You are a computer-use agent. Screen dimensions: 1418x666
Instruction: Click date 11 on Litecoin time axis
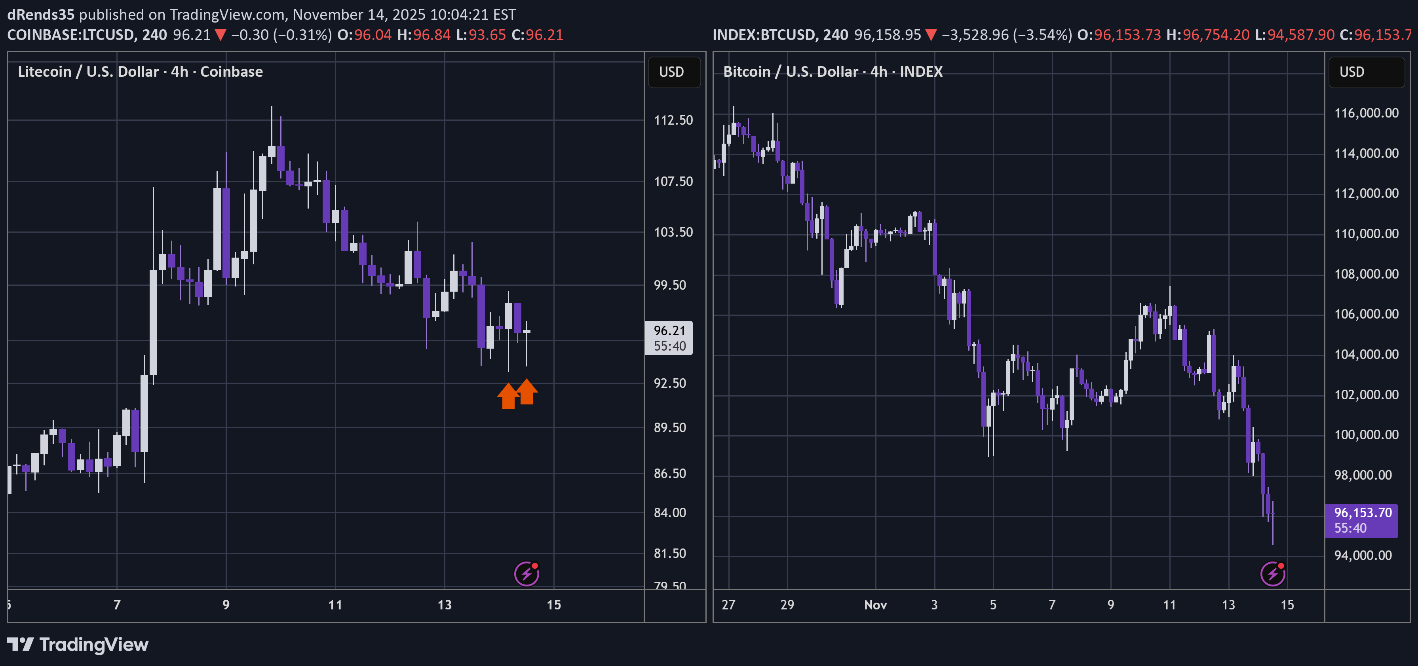pyautogui.click(x=335, y=605)
